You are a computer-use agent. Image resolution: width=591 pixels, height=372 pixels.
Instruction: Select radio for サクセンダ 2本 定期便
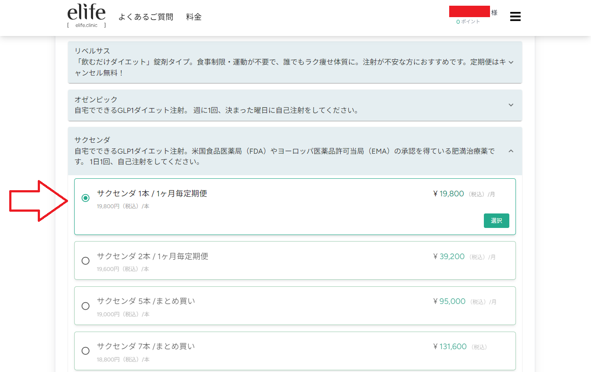(x=86, y=261)
